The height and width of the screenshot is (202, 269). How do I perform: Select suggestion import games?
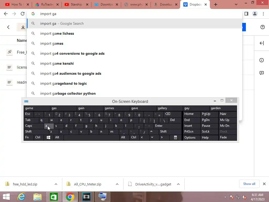click(x=134, y=43)
